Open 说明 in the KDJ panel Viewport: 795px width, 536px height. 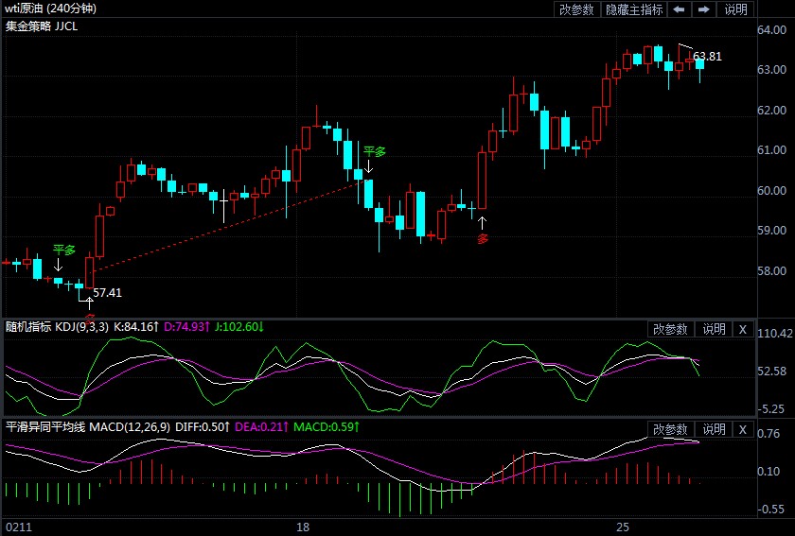pyautogui.click(x=714, y=329)
